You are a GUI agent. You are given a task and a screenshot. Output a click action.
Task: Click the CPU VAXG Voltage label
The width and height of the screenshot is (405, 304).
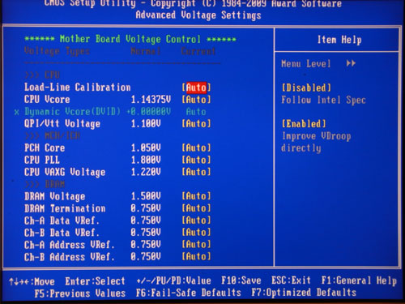coord(65,173)
